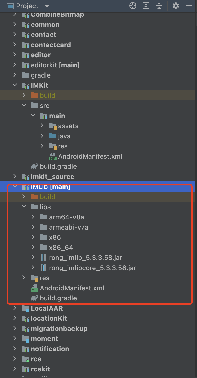Expand the x86_64 folder

pos(33,248)
